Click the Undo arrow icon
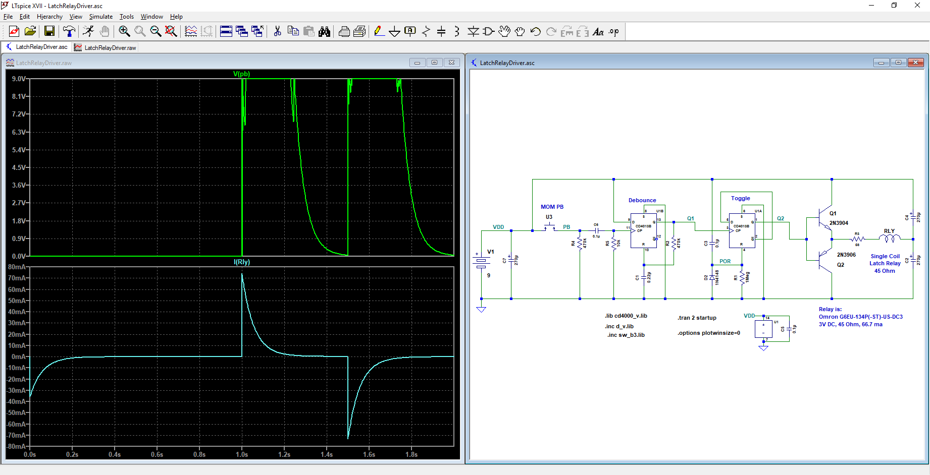930x475 pixels. pos(536,32)
